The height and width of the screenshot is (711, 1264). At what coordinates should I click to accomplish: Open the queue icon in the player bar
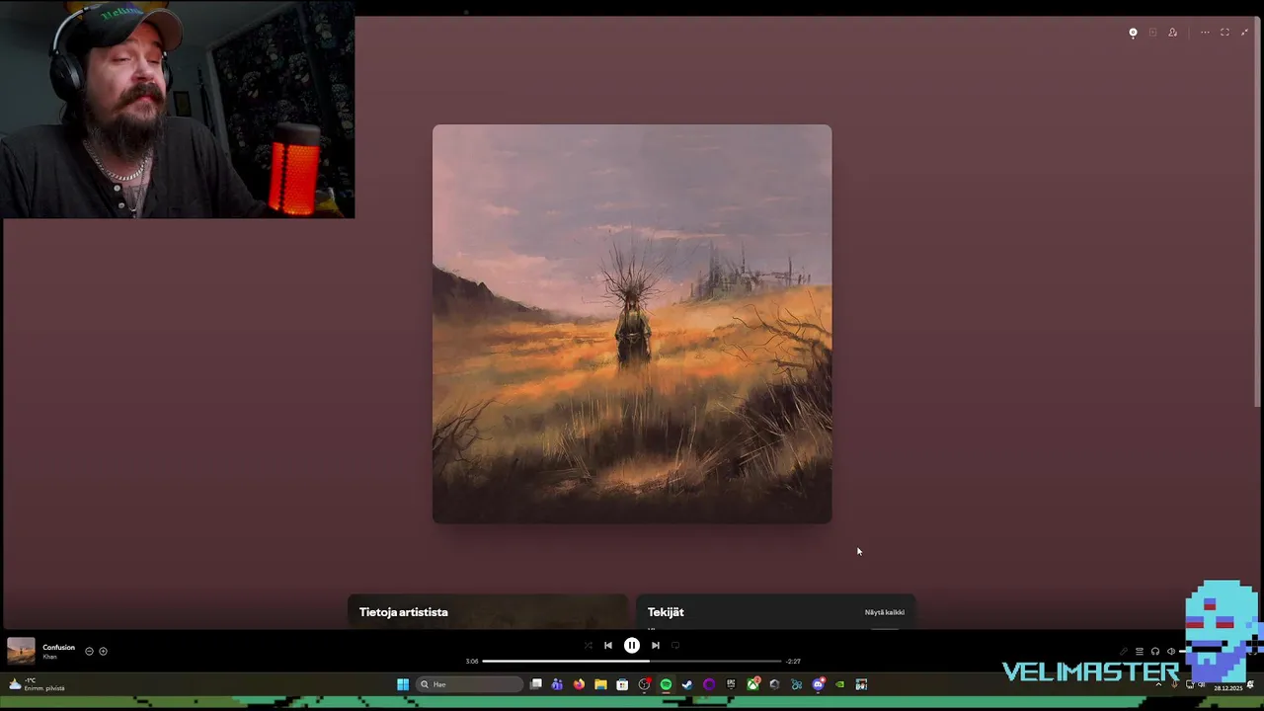[x=1139, y=651]
